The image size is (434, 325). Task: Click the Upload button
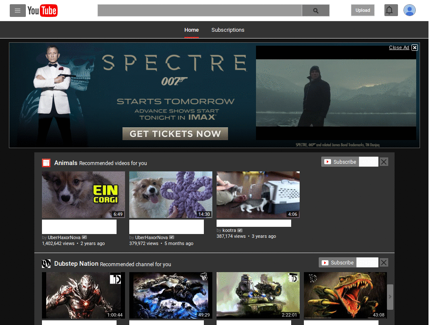point(363,10)
